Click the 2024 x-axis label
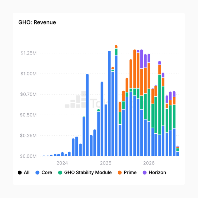Screen dimensions: 198x198 (62, 163)
